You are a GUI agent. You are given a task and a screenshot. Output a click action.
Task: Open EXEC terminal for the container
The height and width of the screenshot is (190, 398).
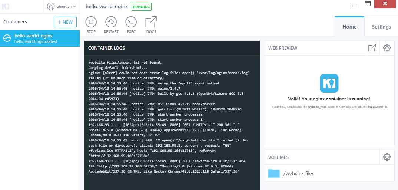[x=131, y=22]
